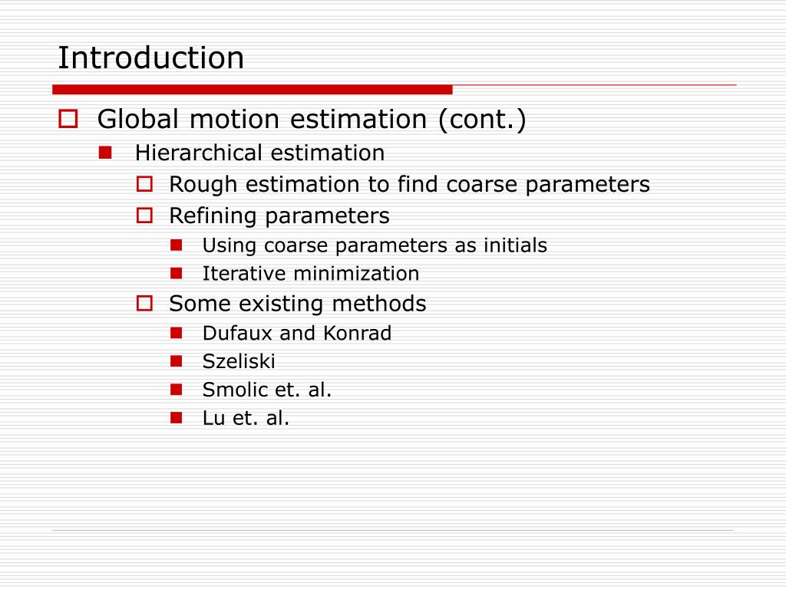786x589 pixels.
Task: Click the hollow bullet beside Global motion estimation
Action: pos(68,119)
